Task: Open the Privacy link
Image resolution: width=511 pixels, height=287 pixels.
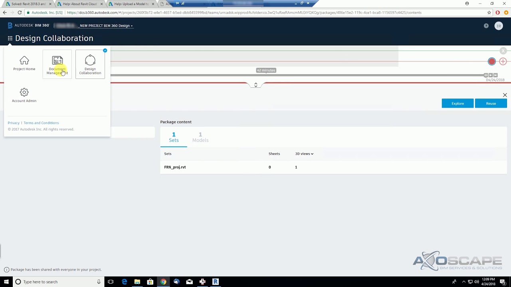Action: 14,123
